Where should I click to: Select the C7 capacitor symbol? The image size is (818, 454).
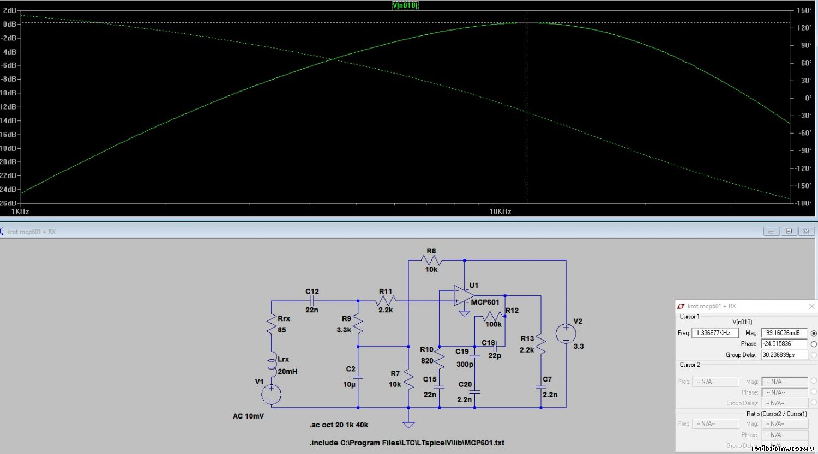click(540, 388)
